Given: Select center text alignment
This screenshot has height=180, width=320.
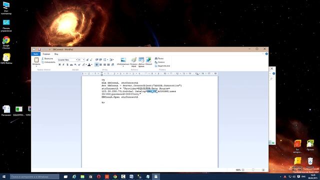Looking at the screenshot, I should tap(100, 64).
